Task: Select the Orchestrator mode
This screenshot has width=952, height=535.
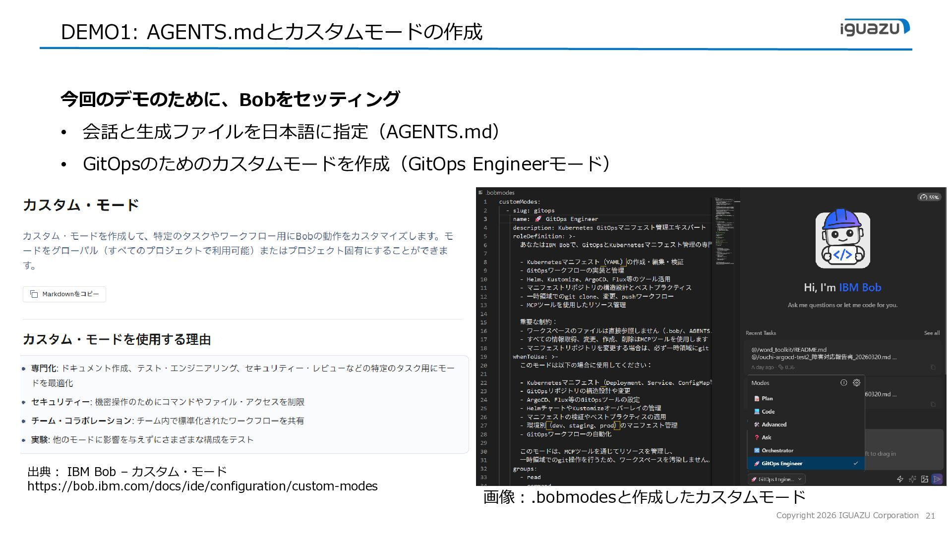Action: point(806,450)
